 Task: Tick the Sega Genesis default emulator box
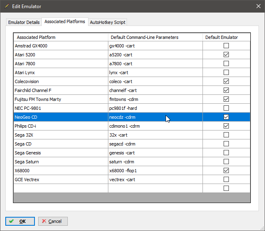(226, 153)
